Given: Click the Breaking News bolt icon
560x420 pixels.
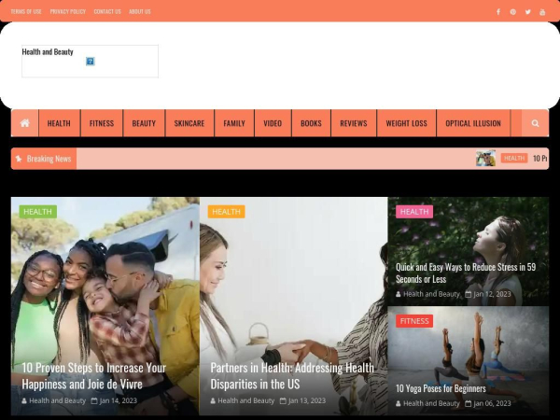Looking at the screenshot, I should tap(19, 159).
